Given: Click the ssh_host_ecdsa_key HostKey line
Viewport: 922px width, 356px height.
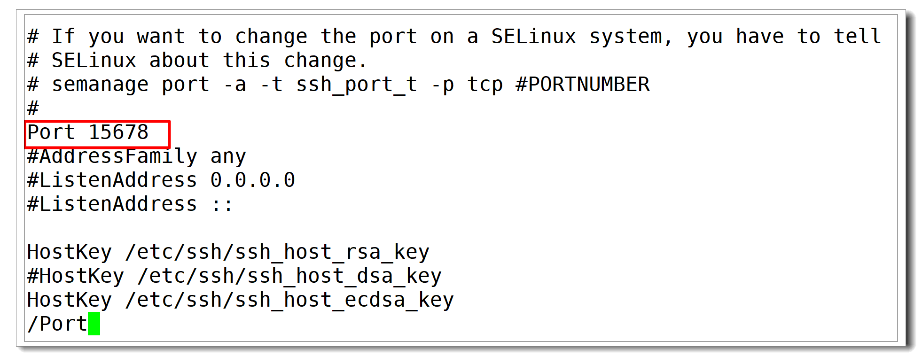Looking at the screenshot, I should [241, 300].
